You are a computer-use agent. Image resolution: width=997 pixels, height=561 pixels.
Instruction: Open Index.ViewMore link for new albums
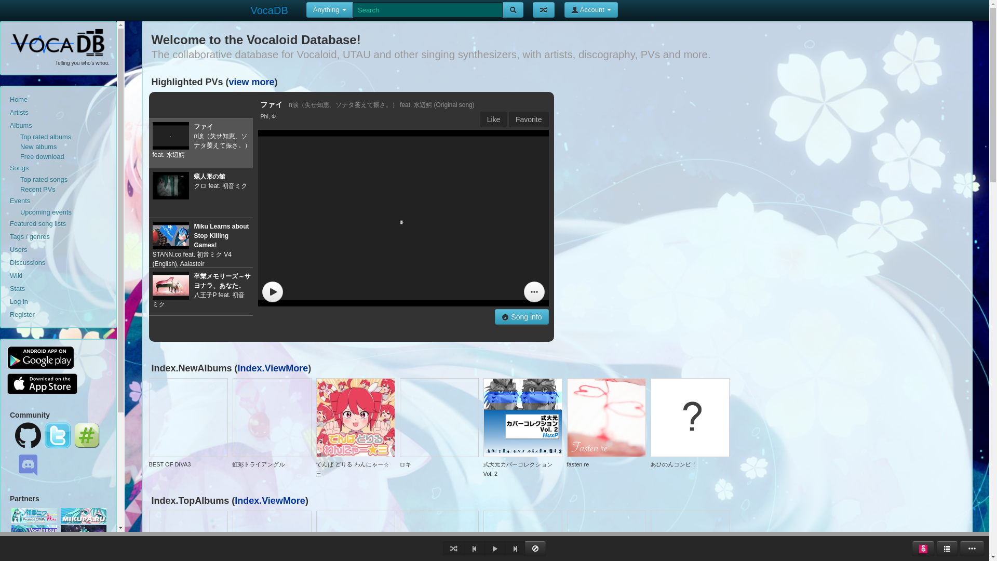[273, 368]
